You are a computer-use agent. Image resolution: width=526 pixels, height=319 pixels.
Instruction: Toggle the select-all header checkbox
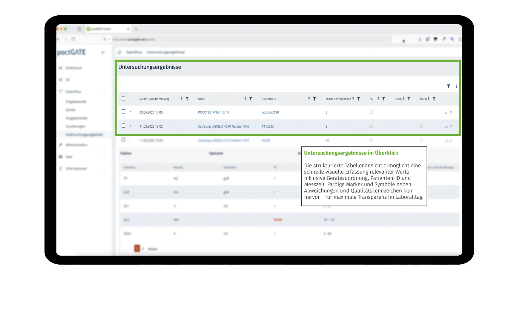click(123, 98)
